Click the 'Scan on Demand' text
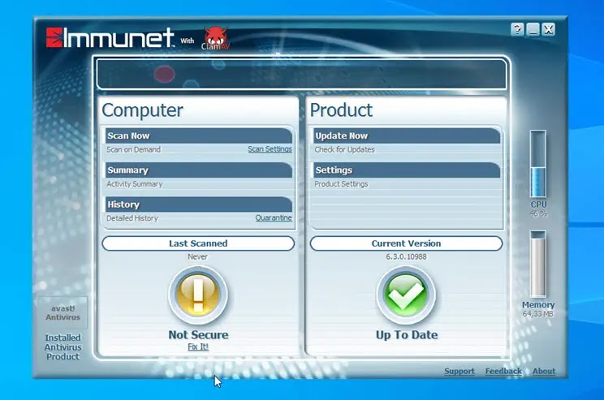604x400 pixels. (134, 149)
